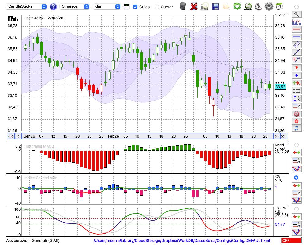Click the blue area chart icon
Viewport: 306px width, 245px height.
tap(297, 22)
